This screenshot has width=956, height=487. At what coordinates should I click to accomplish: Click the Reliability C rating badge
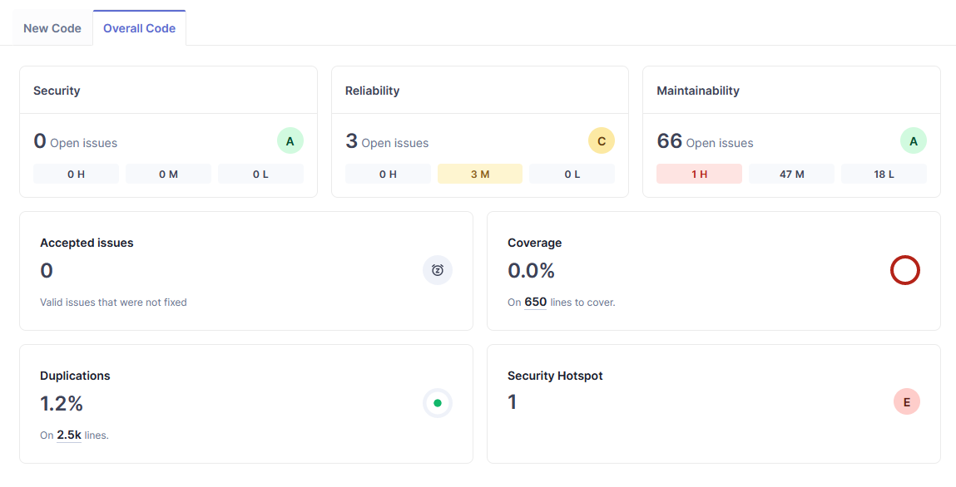(x=601, y=141)
